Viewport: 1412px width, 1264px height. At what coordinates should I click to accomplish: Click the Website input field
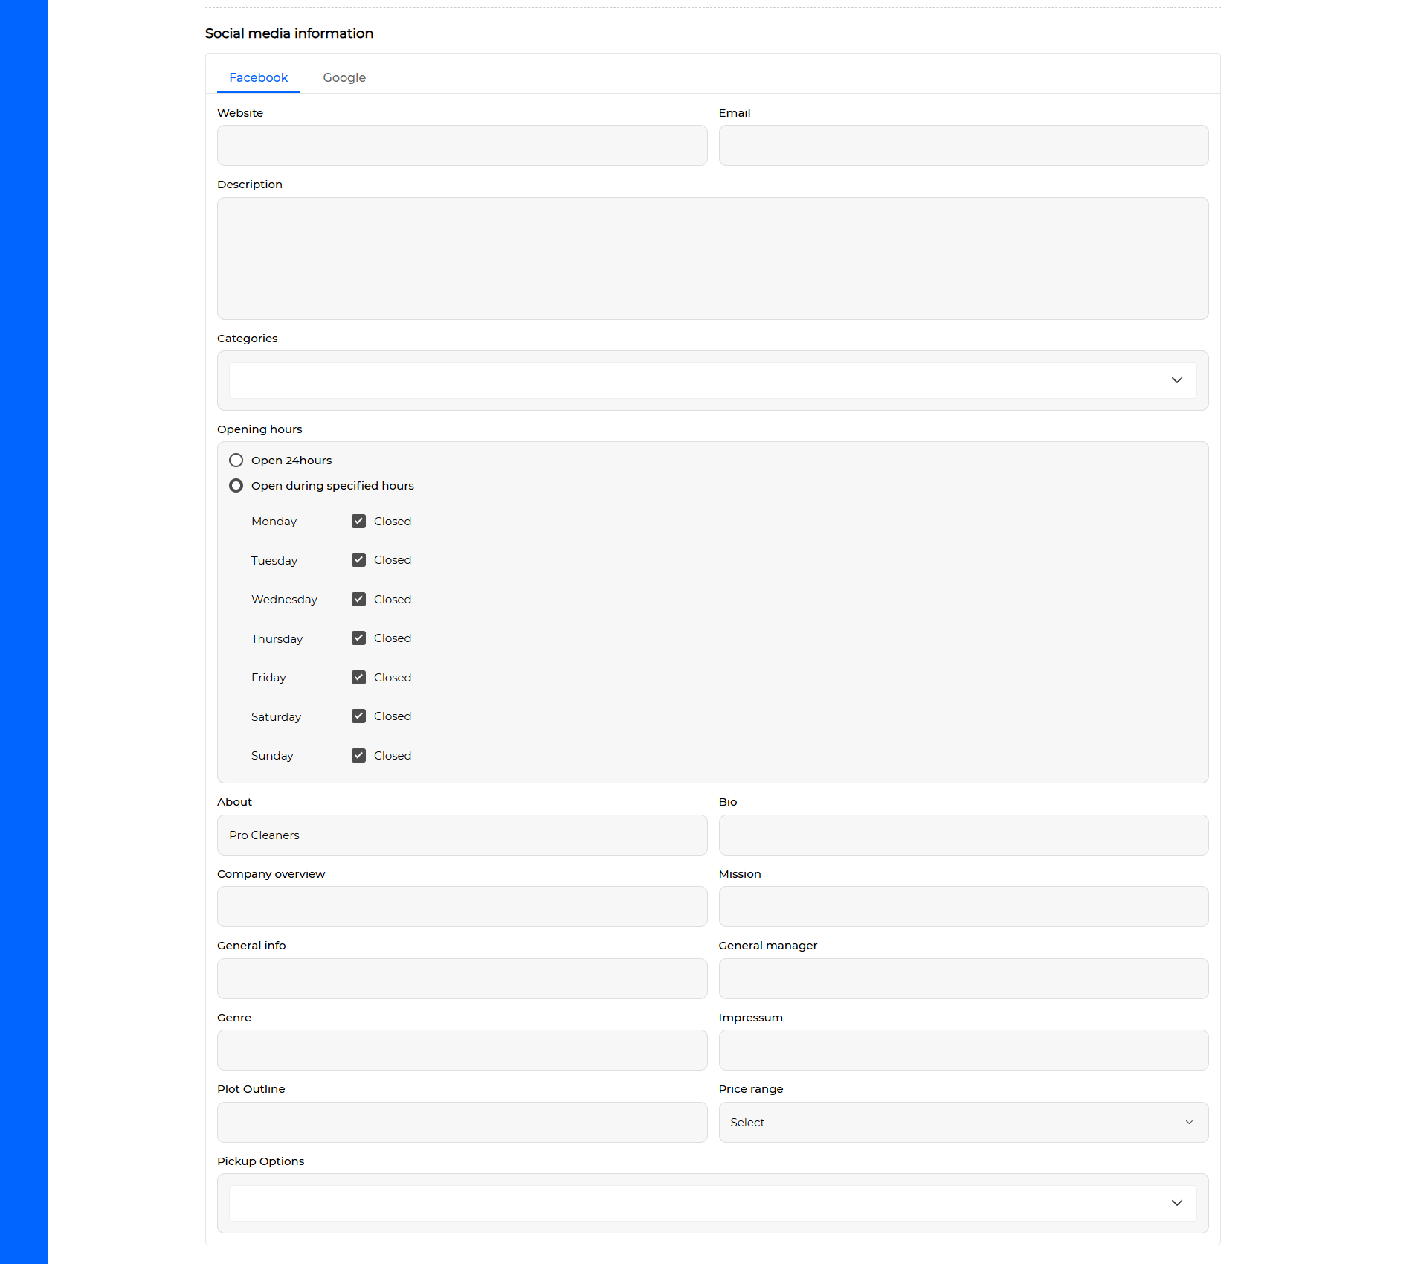point(462,145)
